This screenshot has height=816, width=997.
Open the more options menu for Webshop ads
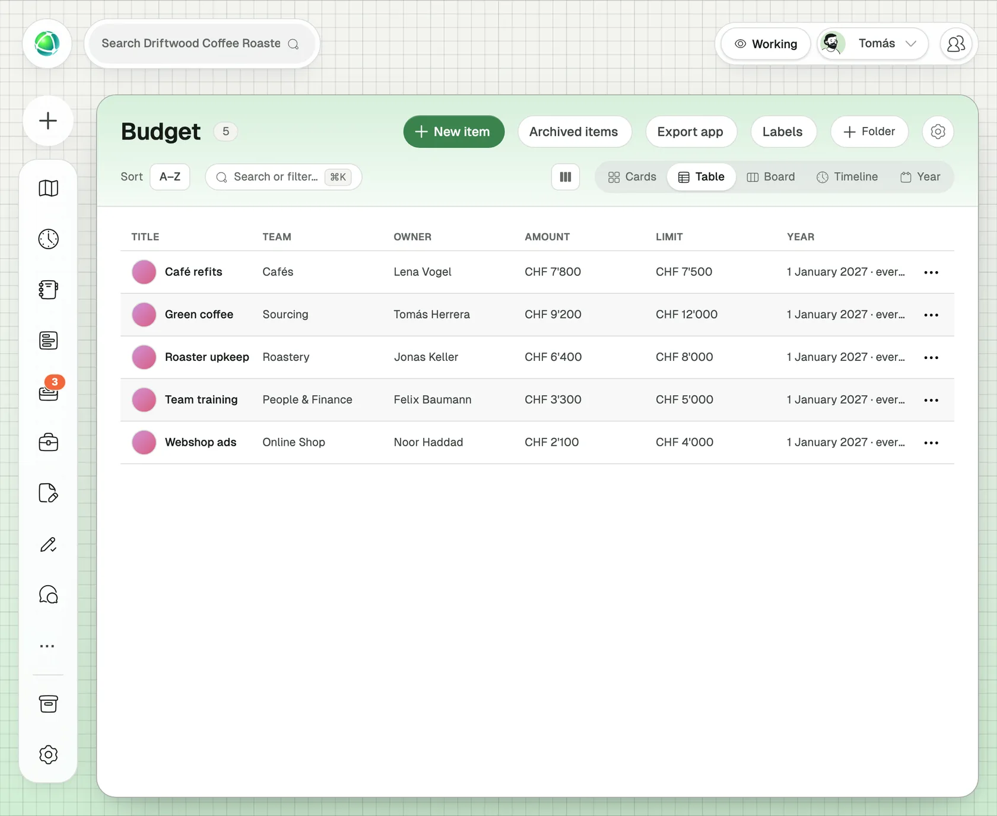click(931, 443)
